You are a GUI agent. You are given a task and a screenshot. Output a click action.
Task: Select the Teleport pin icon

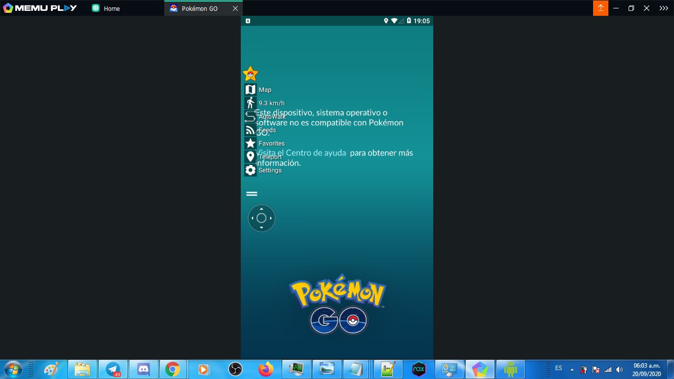251,157
